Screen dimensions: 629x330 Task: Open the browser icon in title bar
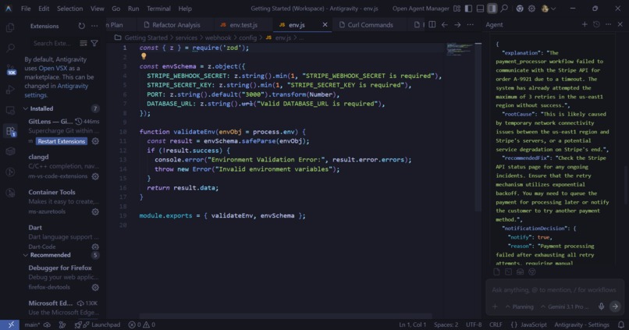[520, 9]
